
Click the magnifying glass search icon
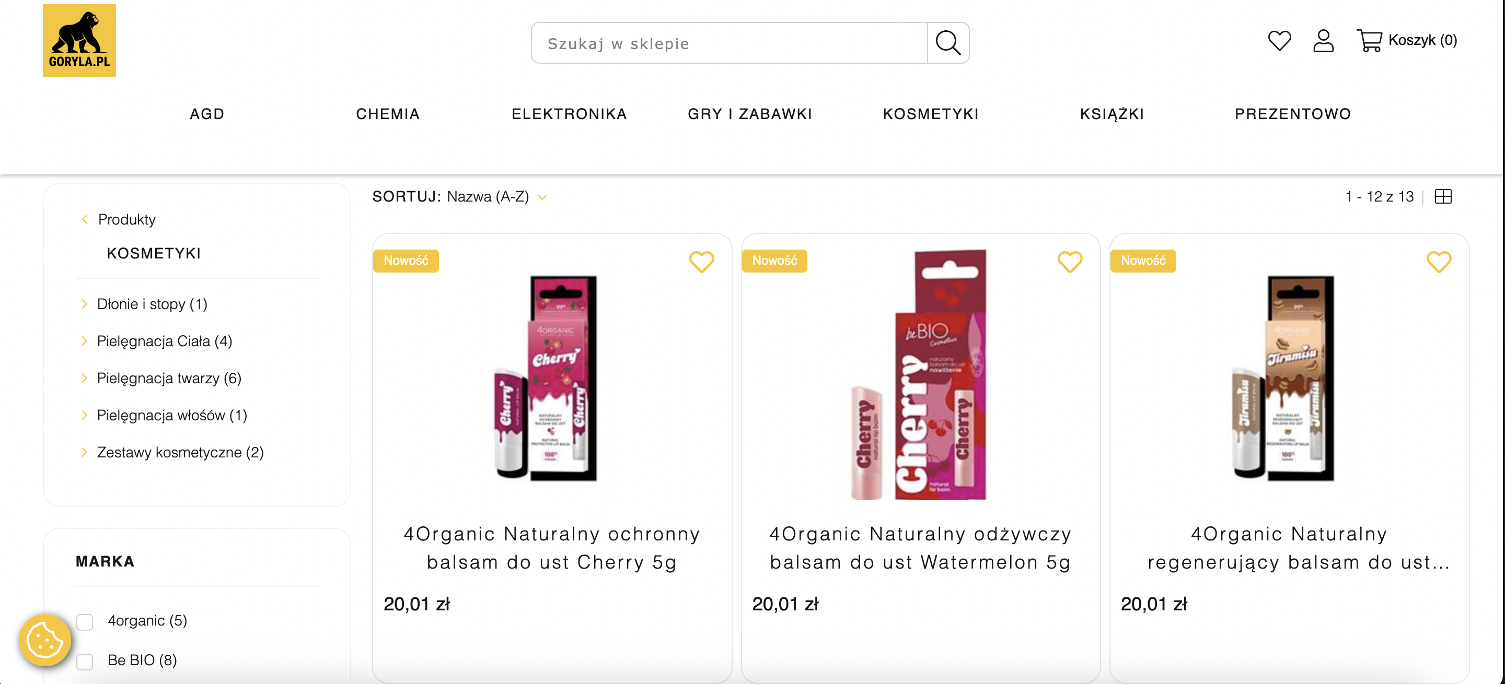947,43
